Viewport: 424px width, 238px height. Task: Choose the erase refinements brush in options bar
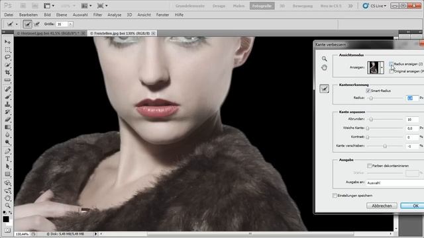coord(37,24)
